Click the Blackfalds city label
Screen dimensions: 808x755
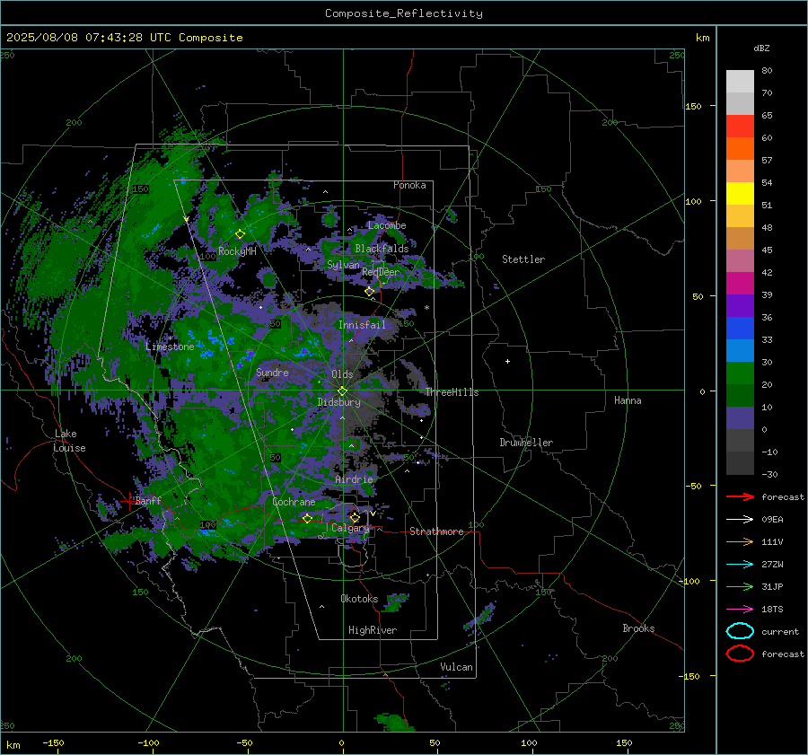click(382, 249)
